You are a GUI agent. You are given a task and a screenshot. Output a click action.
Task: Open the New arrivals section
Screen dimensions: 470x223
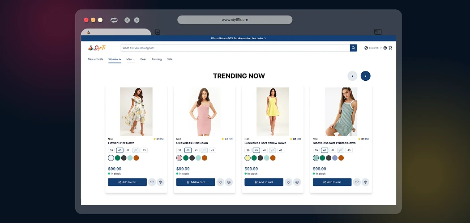pyautogui.click(x=95, y=59)
